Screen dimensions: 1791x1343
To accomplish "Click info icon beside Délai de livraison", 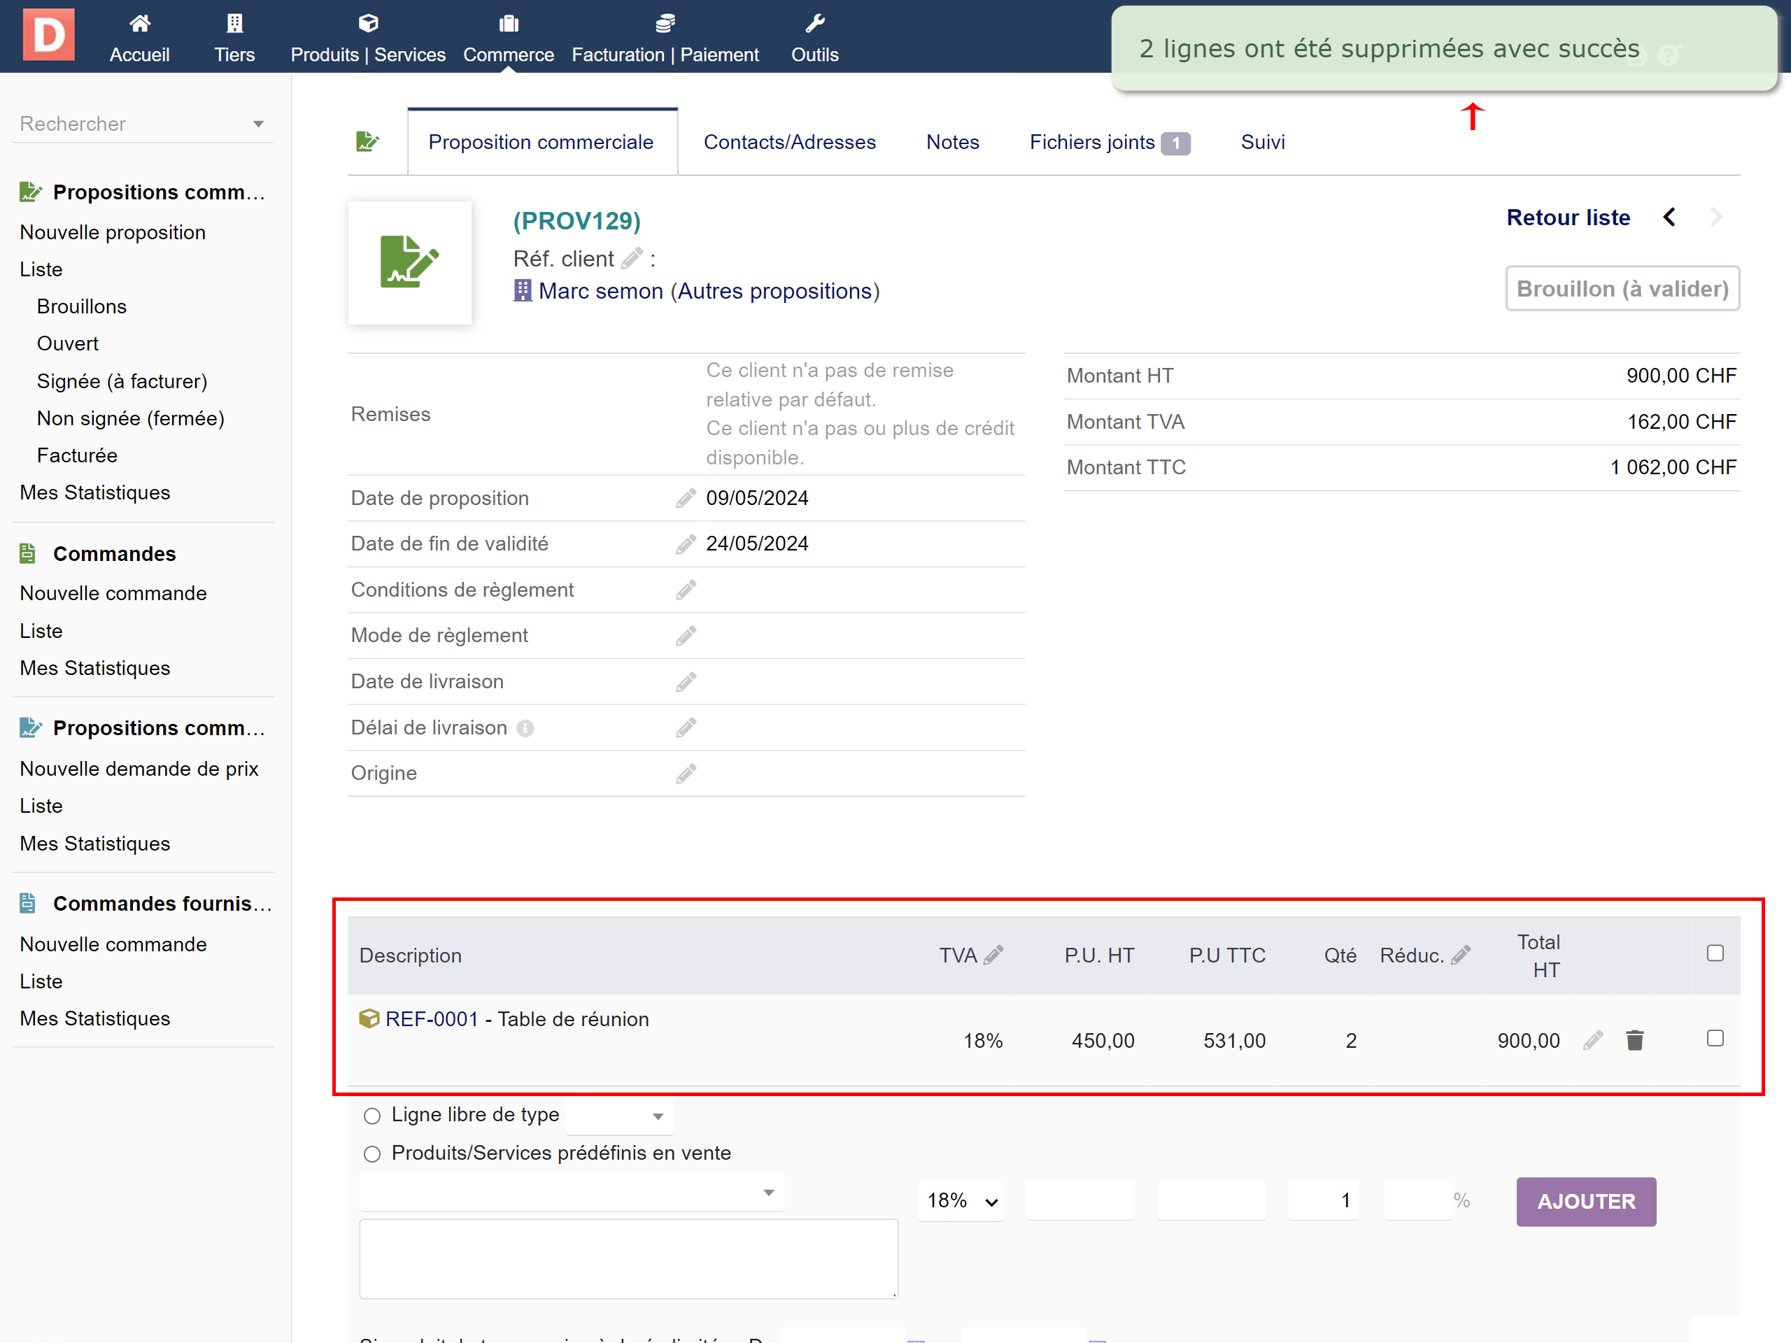I will (x=525, y=727).
